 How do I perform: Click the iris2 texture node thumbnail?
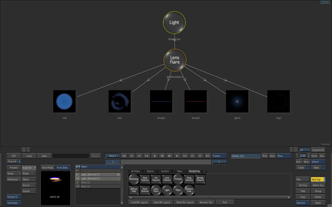[x=64, y=102]
